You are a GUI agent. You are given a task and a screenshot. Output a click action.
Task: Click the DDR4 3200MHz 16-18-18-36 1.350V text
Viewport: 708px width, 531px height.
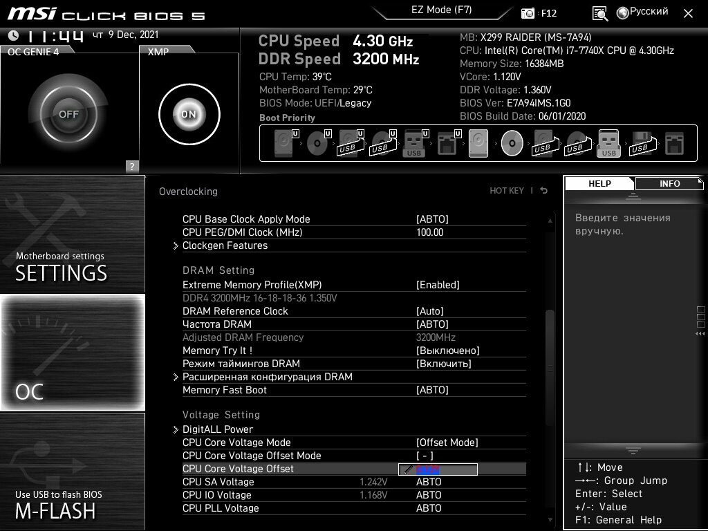click(x=260, y=298)
